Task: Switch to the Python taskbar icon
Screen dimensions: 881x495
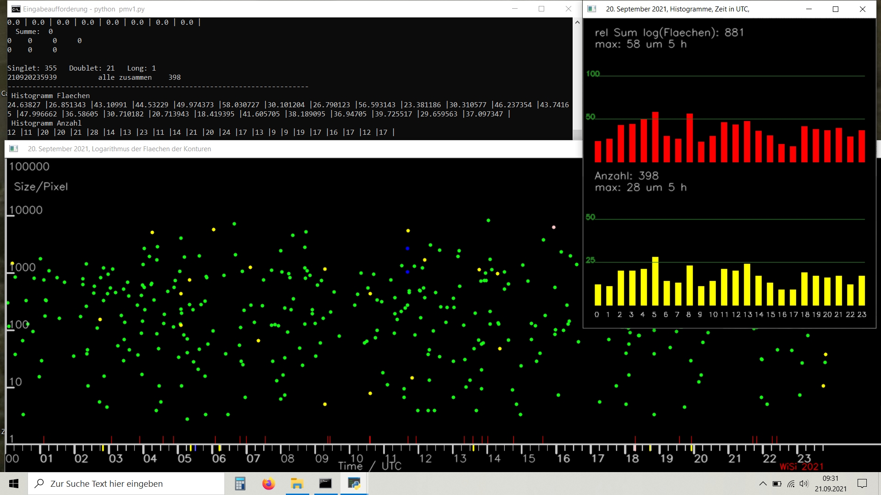Action: tap(354, 484)
